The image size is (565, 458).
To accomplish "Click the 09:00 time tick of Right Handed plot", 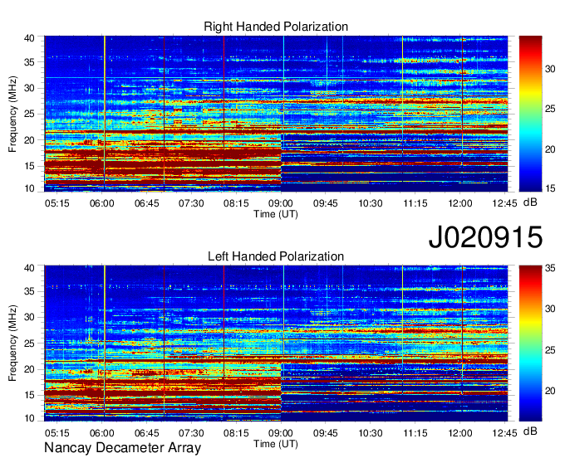I will point(281,203).
